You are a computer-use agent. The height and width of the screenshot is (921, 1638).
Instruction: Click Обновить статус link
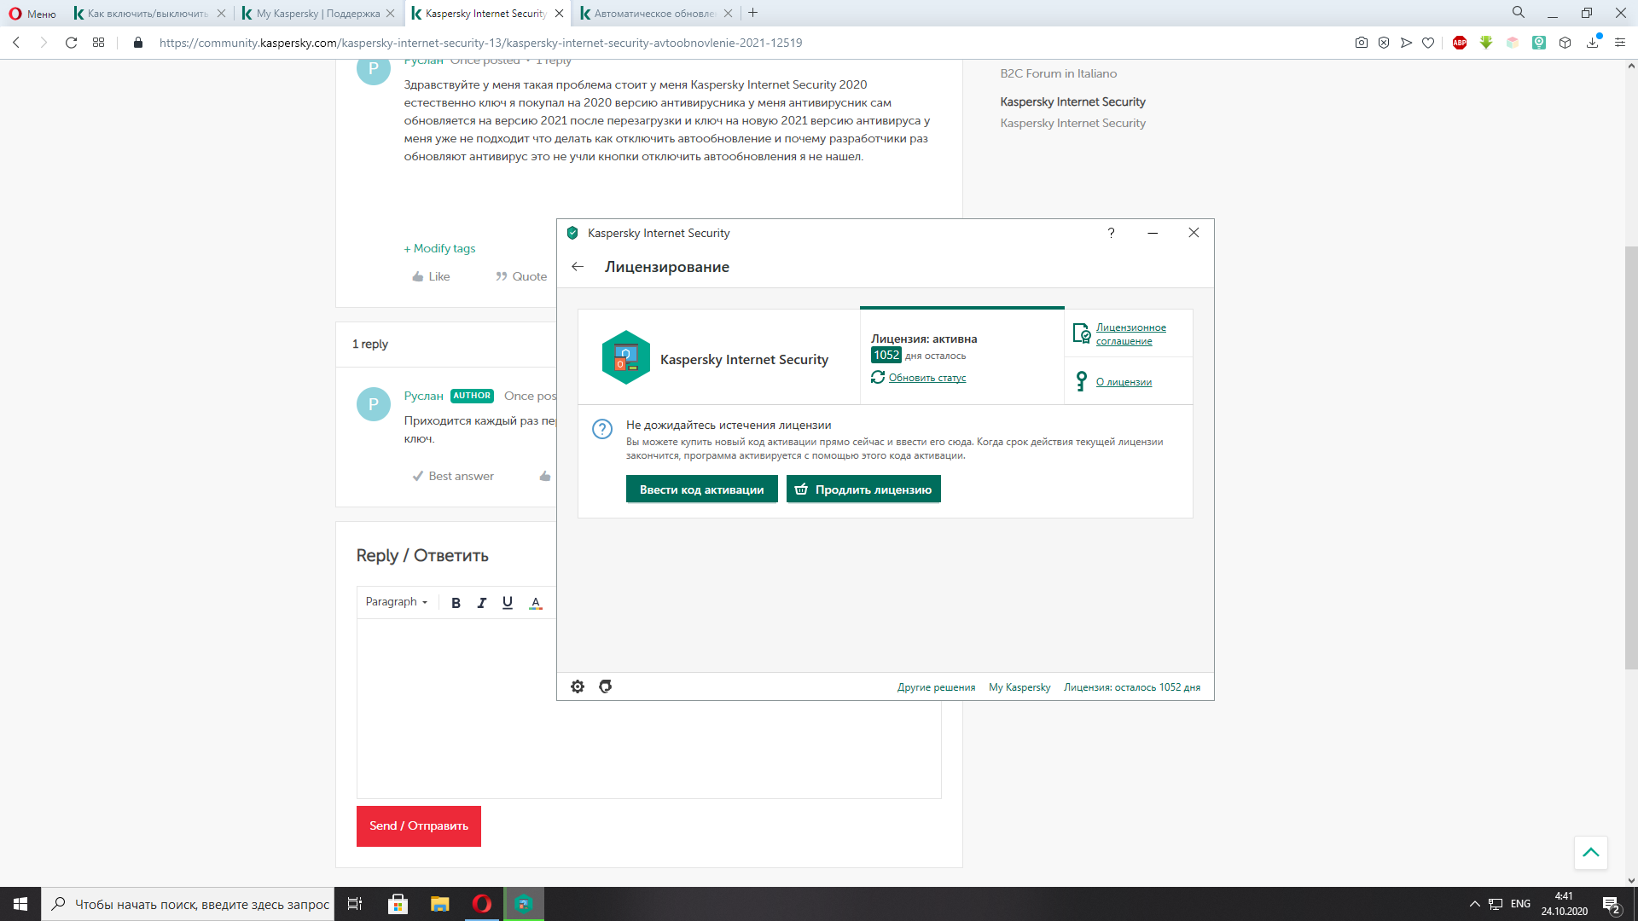pos(927,378)
